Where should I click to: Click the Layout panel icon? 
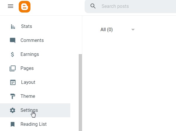[x=13, y=82]
